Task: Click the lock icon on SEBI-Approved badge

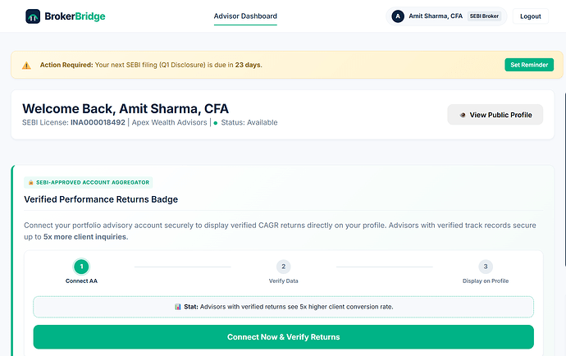Action: click(x=30, y=183)
